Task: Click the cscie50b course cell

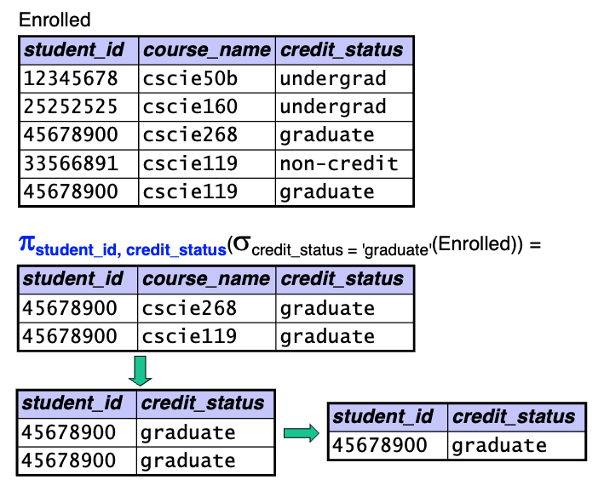Action: pyautogui.click(x=207, y=78)
